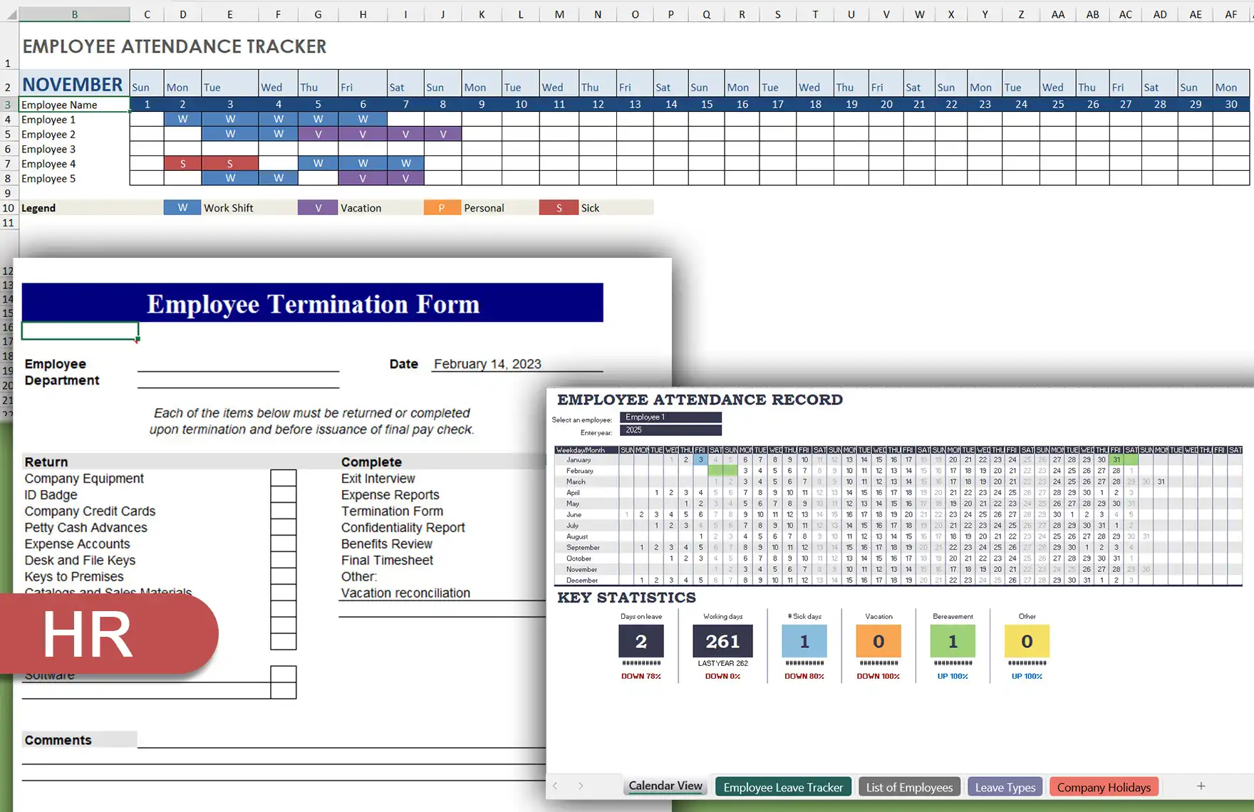Click the green Bereavement statistic tile

(x=953, y=641)
